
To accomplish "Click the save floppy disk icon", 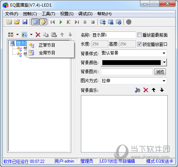I will 25,22.
